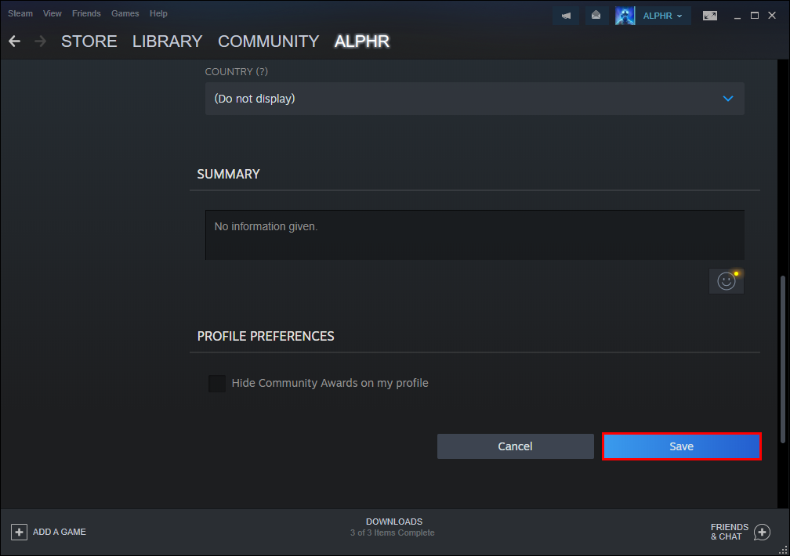Go back with the left arrow
Screen dimensions: 790x556
click(x=15, y=42)
